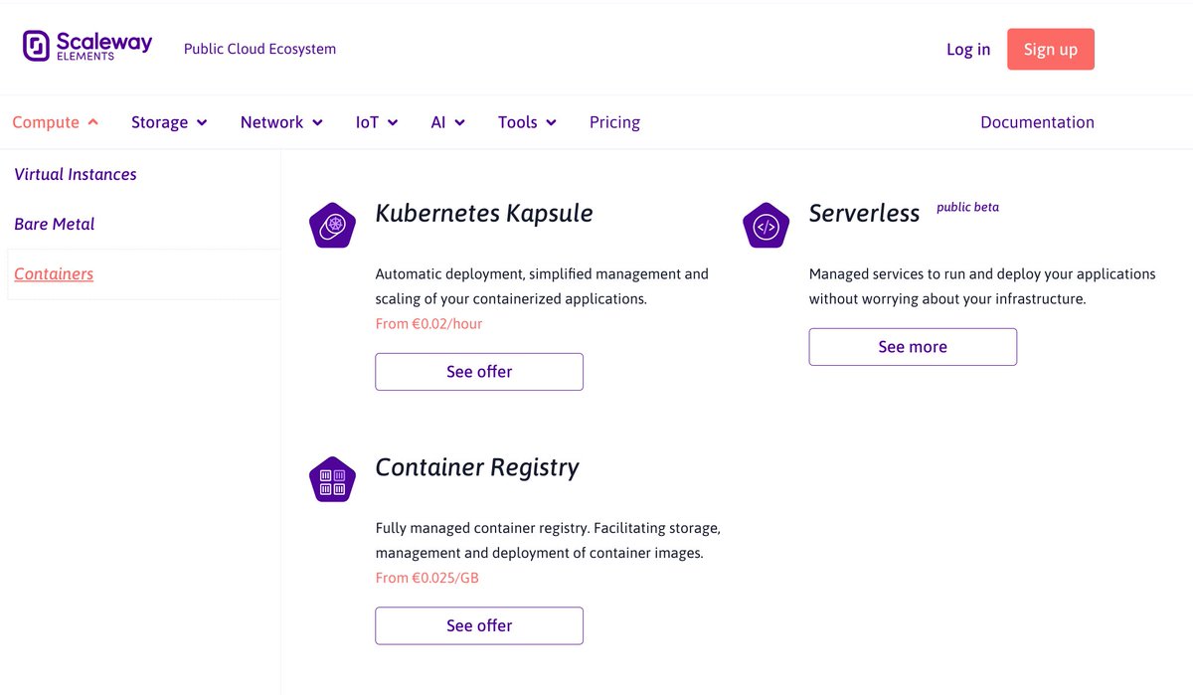Click the Public Cloud Ecosystem tagline
The height and width of the screenshot is (695, 1193).
pos(259,49)
